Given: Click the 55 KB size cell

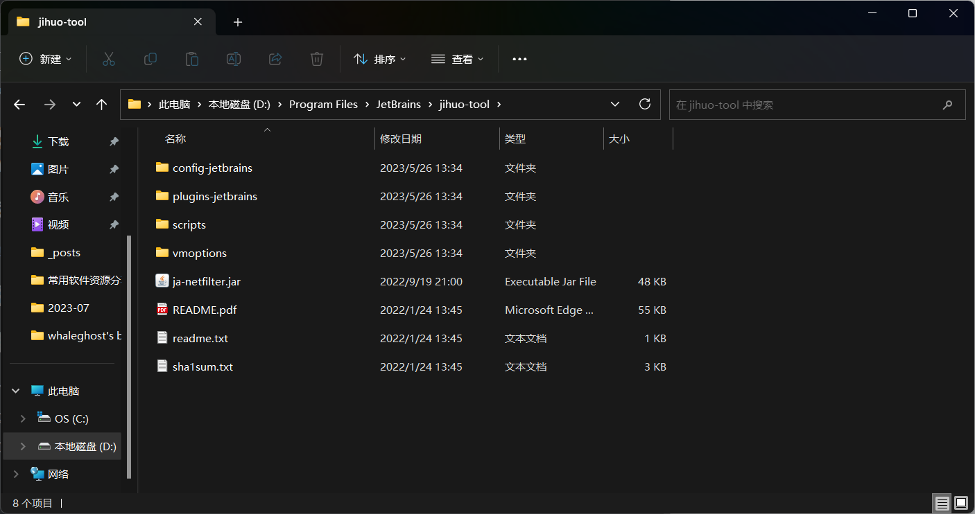Looking at the screenshot, I should coord(652,310).
